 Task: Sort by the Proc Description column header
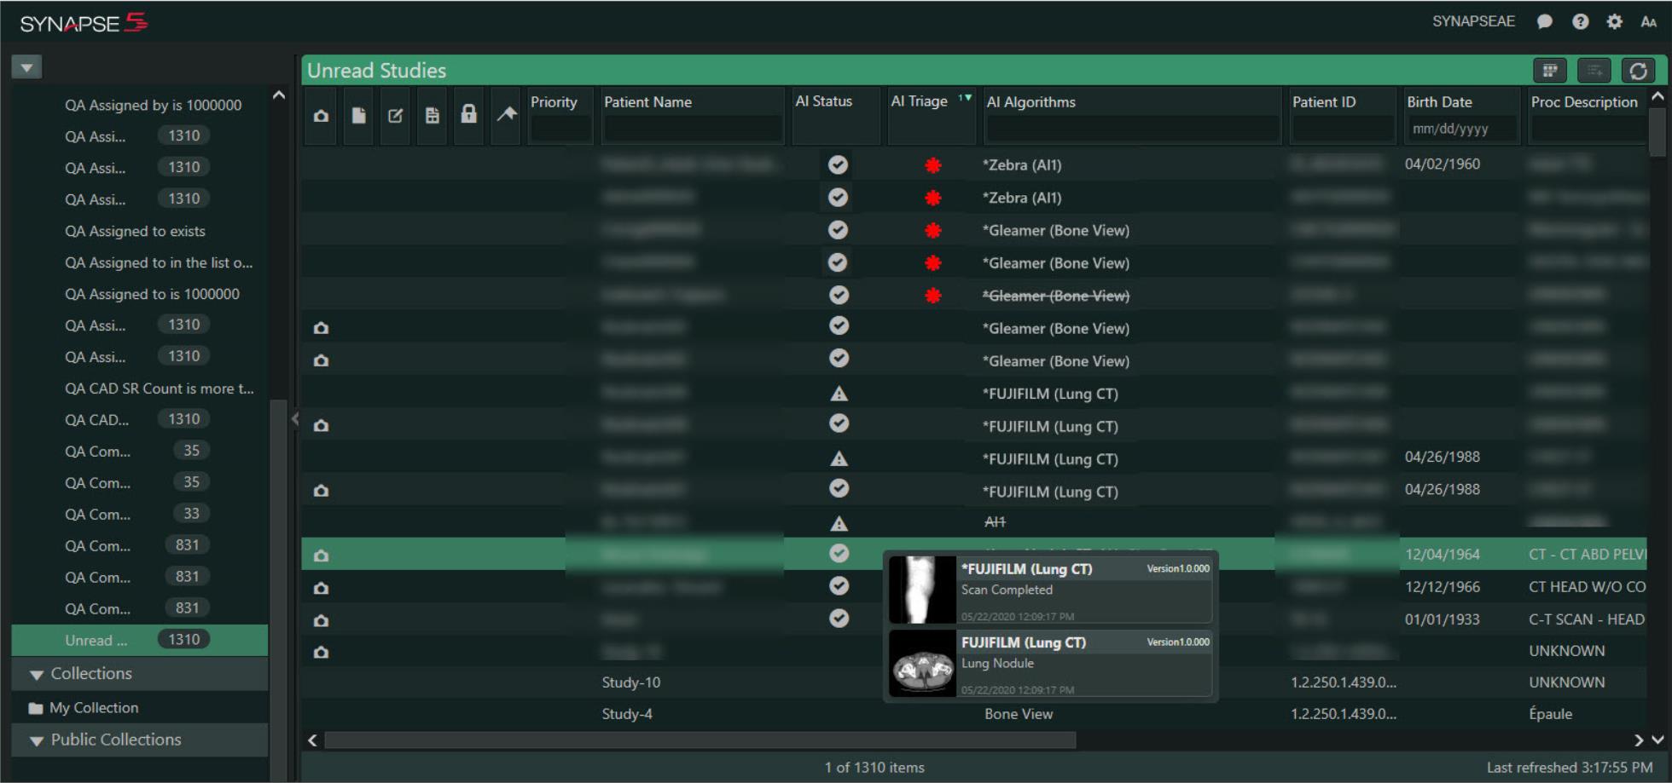click(x=1584, y=102)
